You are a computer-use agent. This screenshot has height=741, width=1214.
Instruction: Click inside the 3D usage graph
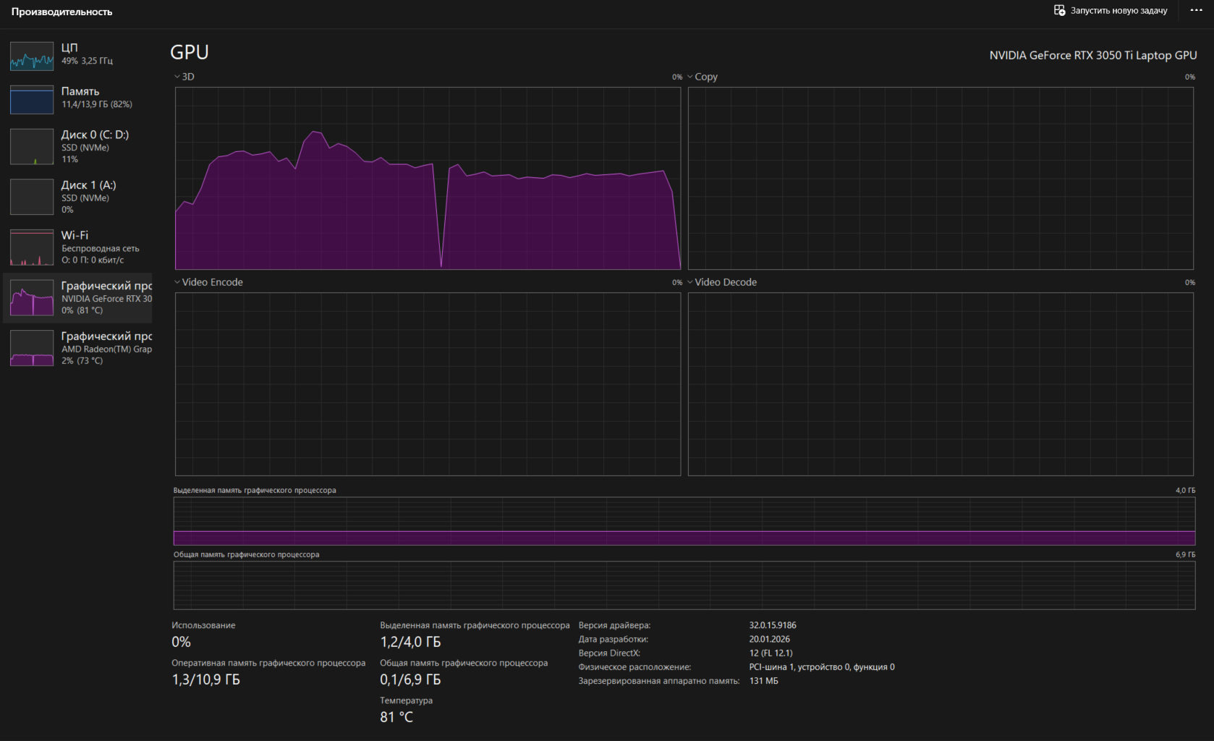point(428,178)
